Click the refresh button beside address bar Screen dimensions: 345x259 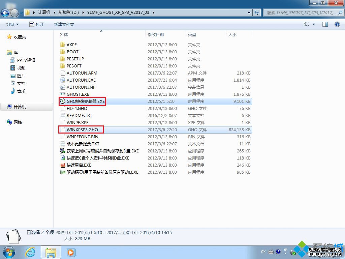tap(256, 12)
